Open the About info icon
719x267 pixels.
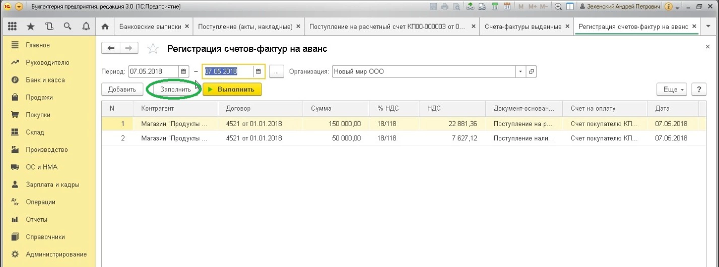click(669, 7)
